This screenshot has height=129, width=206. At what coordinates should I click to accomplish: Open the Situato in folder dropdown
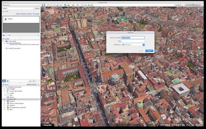point(133,45)
